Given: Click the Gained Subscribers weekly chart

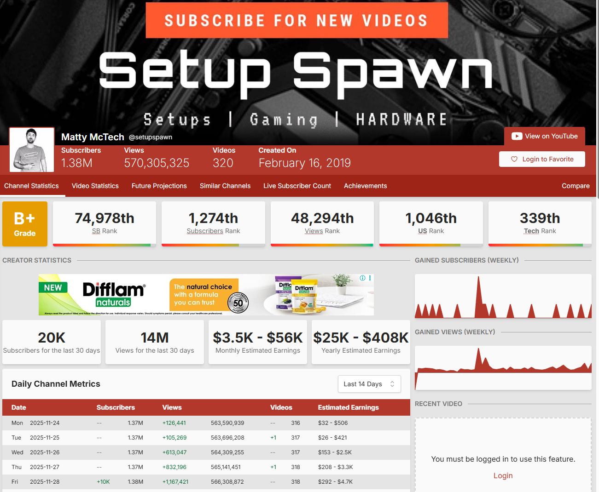Looking at the screenshot, I should tap(503, 296).
